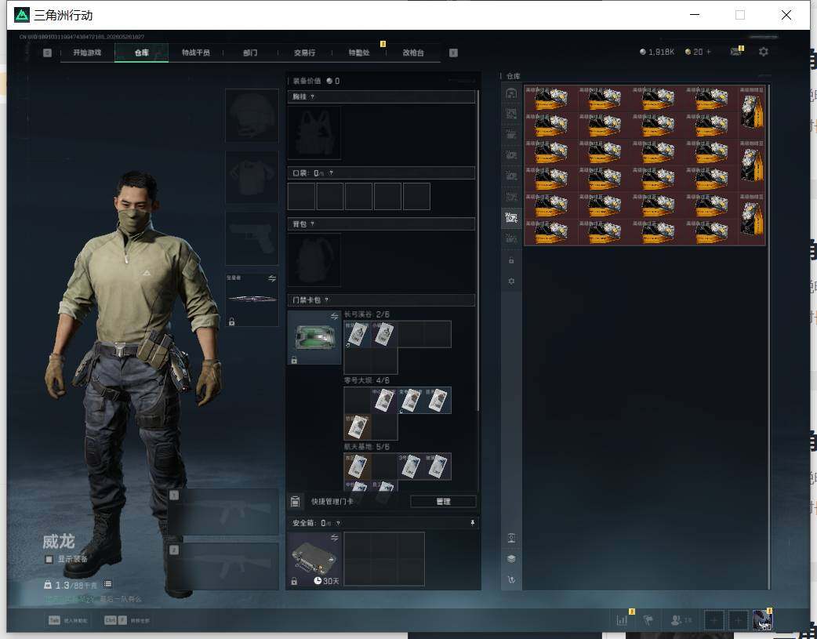Click the equipment panel vertical scrollbar
The image size is (817, 639).
pos(477,250)
